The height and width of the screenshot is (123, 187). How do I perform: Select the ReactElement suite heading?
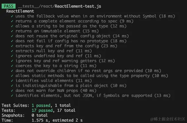[20, 11]
